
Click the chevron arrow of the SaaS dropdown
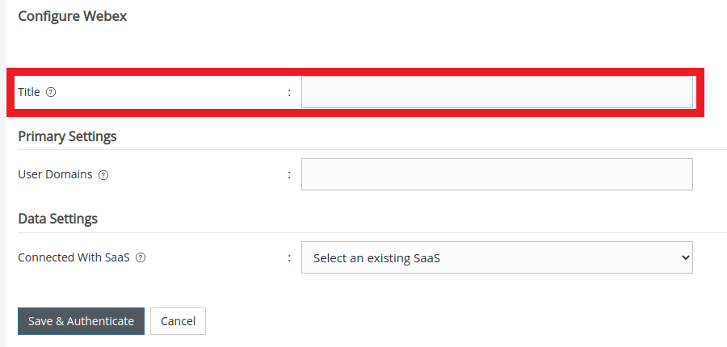pyautogui.click(x=686, y=258)
